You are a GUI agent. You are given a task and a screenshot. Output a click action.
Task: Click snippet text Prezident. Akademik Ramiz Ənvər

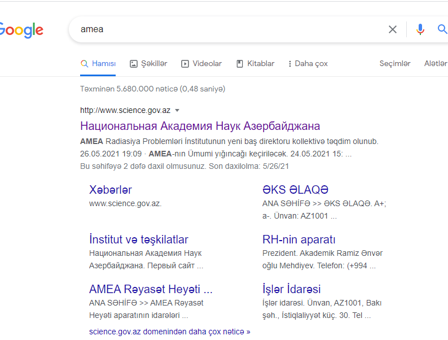[x=322, y=253]
